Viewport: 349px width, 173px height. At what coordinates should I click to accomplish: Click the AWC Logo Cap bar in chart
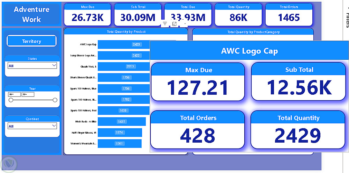tap(124, 44)
